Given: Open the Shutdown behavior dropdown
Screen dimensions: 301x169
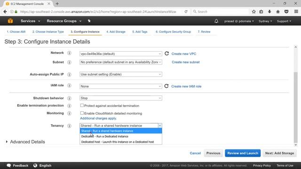Looking at the screenshot, I should pyautogui.click(x=121, y=98).
